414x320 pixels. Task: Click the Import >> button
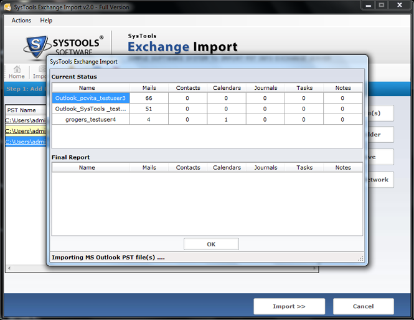(x=289, y=306)
